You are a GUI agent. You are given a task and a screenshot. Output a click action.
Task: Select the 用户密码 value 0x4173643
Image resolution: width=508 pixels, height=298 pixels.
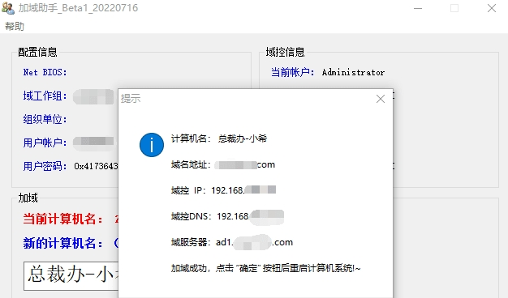click(x=96, y=166)
